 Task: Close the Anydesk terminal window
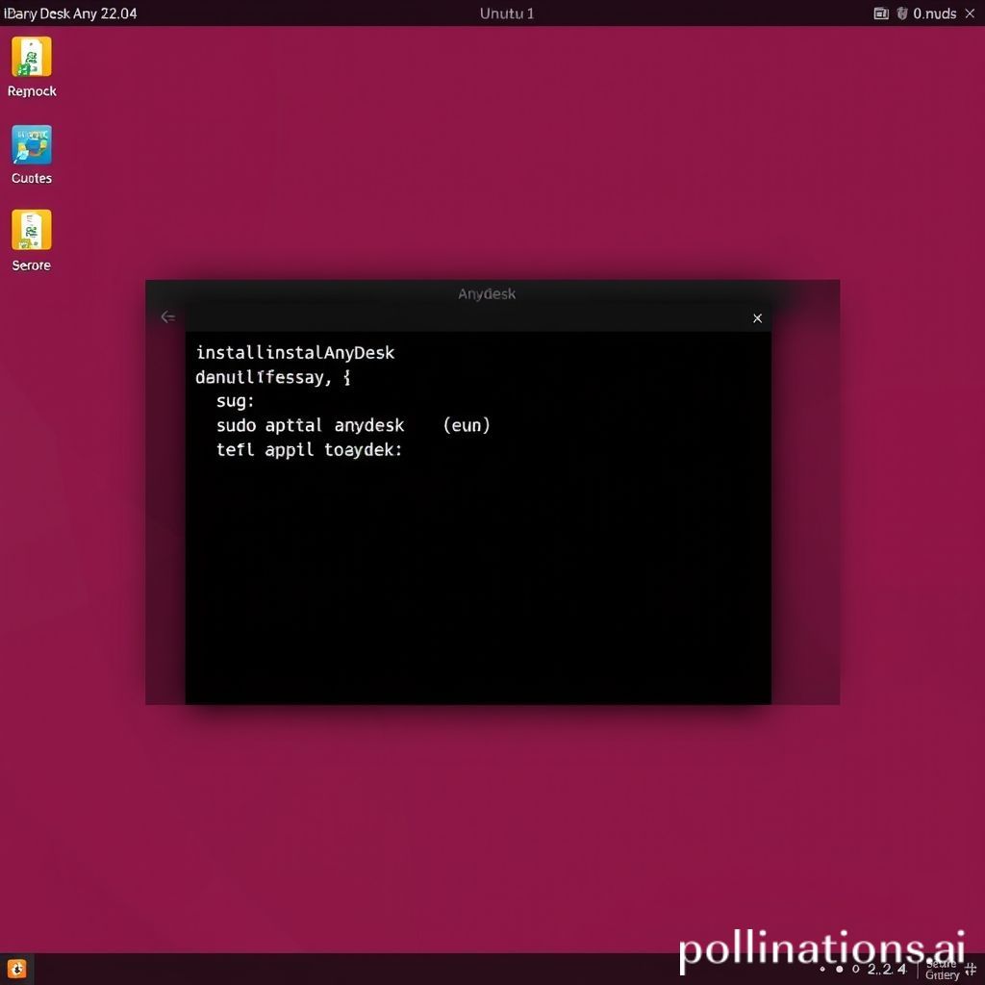click(x=758, y=318)
